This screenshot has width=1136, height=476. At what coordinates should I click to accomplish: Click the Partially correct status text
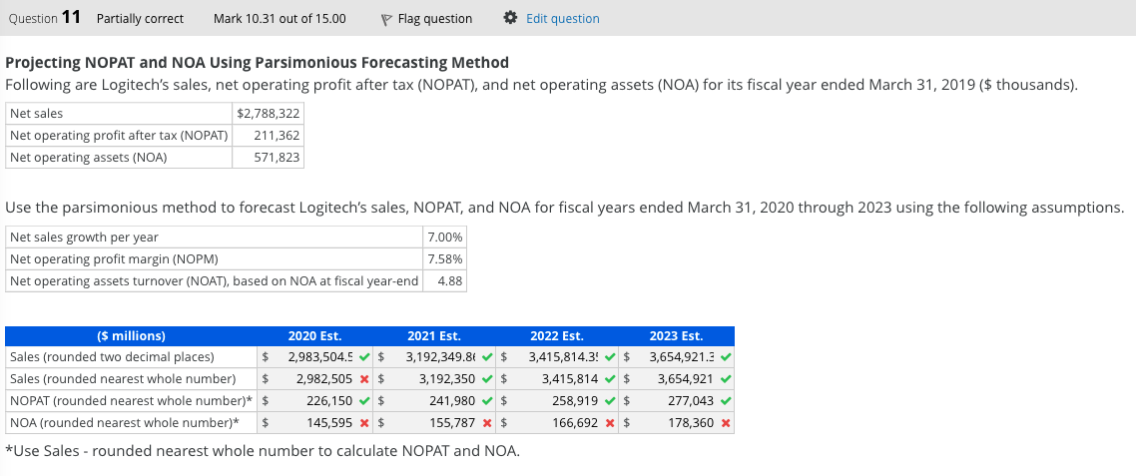click(140, 19)
